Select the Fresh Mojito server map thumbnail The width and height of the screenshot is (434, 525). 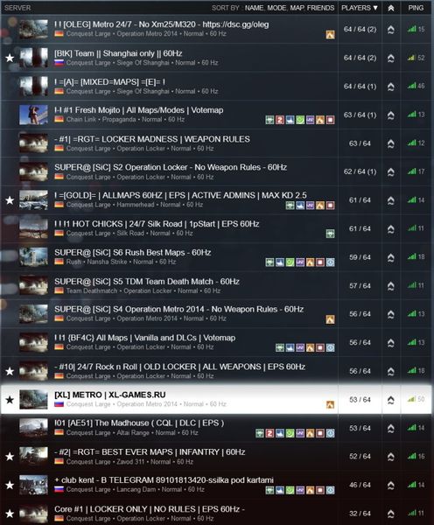pyautogui.click(x=33, y=115)
